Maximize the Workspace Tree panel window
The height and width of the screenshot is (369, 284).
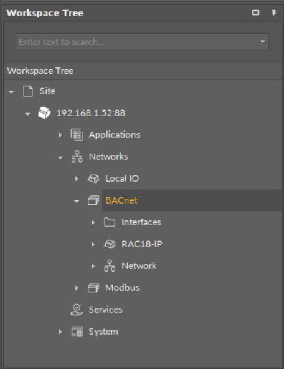[x=256, y=12]
